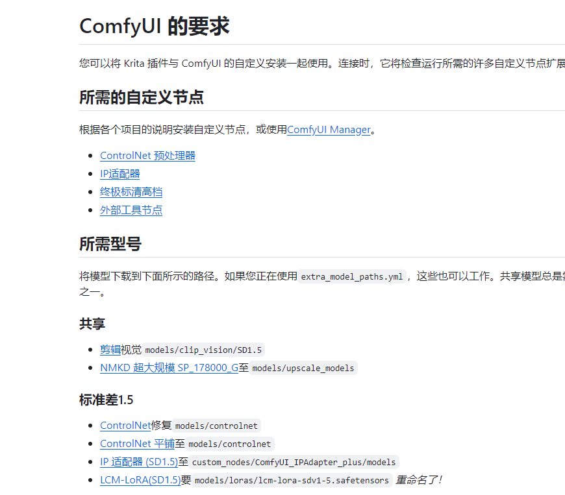
Task: Click the 标准差1.5 subheading
Action: pyautogui.click(x=106, y=400)
